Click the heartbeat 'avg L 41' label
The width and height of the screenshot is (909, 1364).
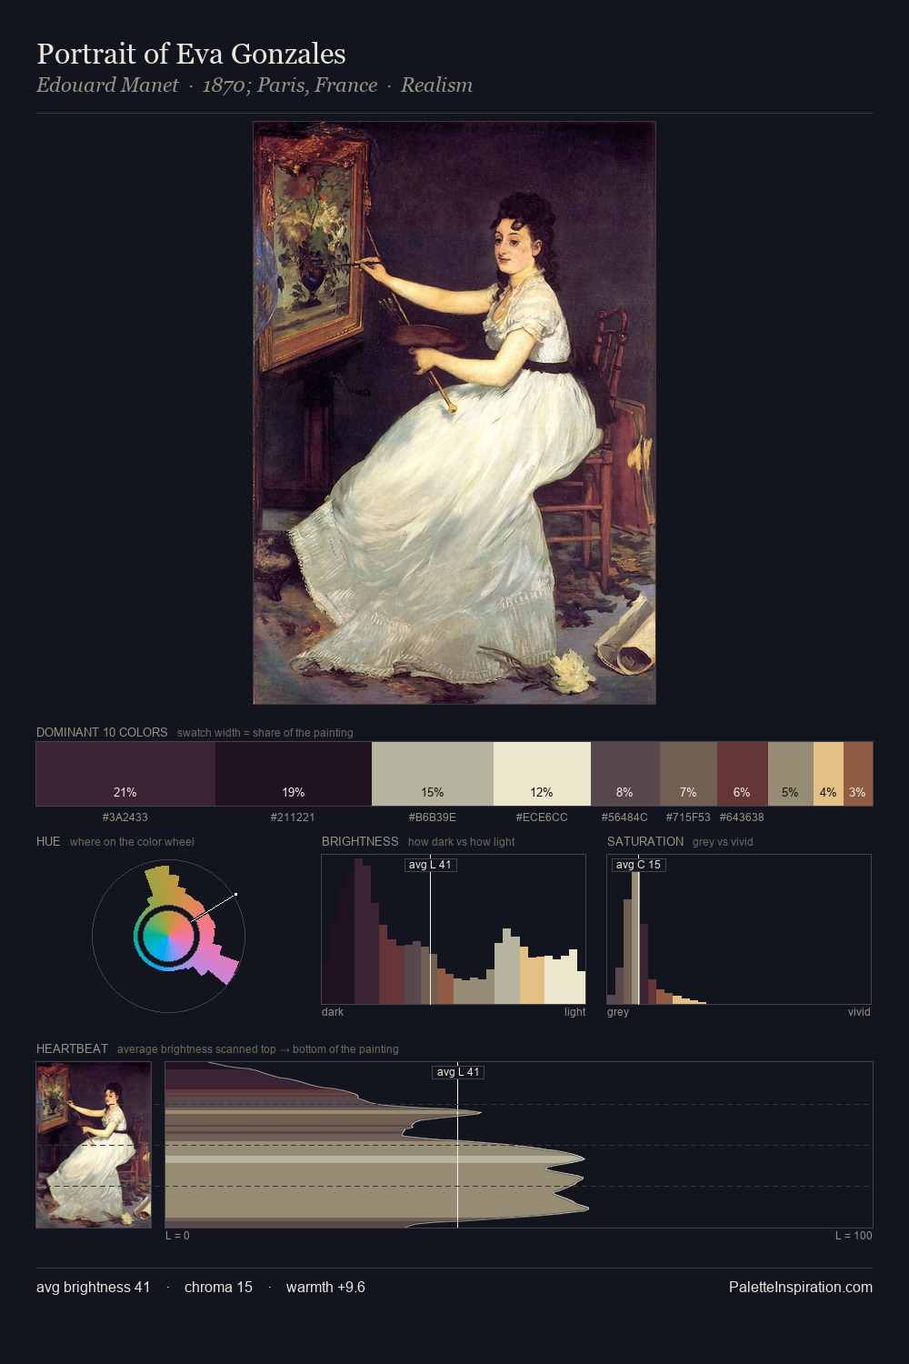click(x=458, y=1072)
